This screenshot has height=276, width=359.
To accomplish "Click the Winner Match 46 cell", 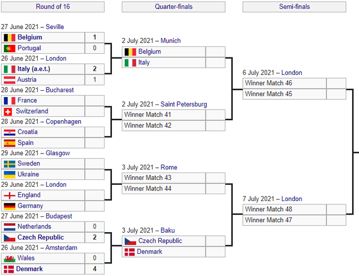I will tap(285, 83).
